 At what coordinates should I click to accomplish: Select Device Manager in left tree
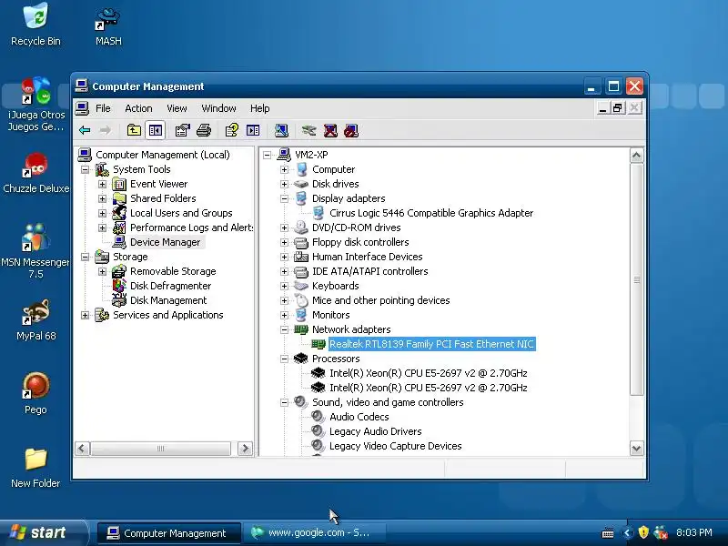pos(166,242)
